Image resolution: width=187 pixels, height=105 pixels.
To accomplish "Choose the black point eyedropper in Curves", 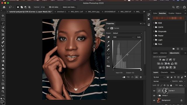I will tap(108, 42).
